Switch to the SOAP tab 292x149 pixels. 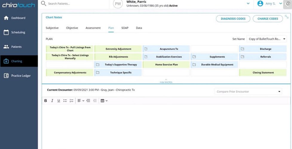125,28
